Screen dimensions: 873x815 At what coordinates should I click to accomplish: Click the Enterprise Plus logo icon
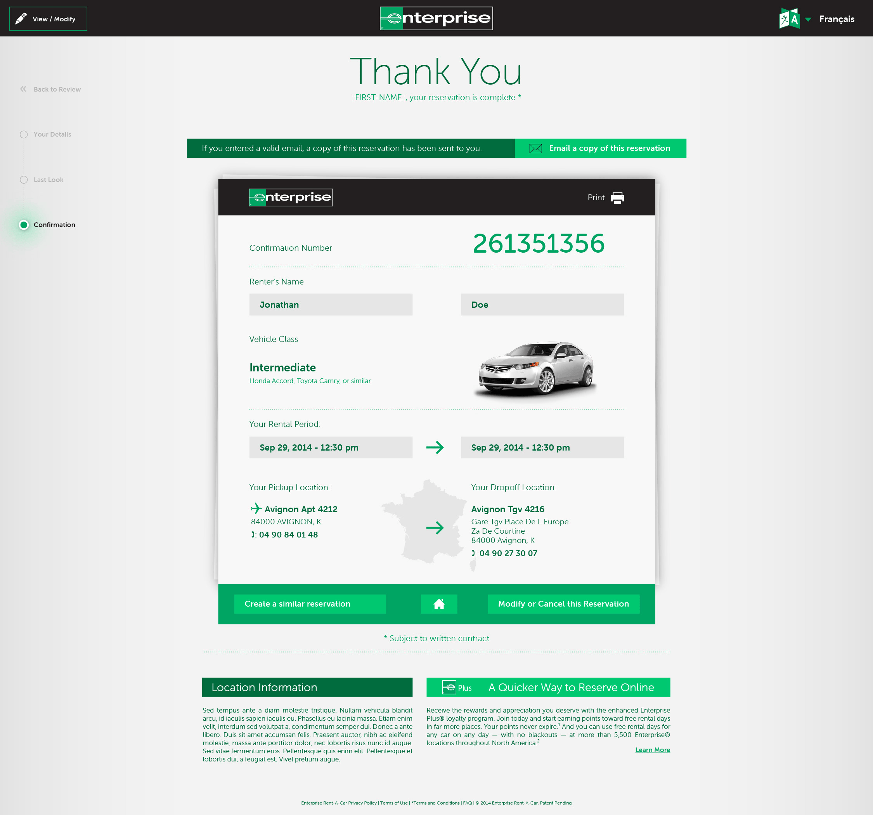tap(449, 687)
